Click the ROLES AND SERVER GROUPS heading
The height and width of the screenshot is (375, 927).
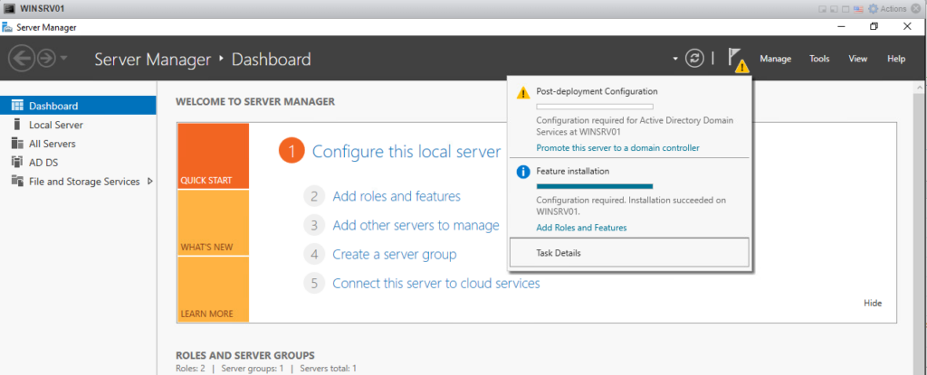pyautogui.click(x=245, y=355)
